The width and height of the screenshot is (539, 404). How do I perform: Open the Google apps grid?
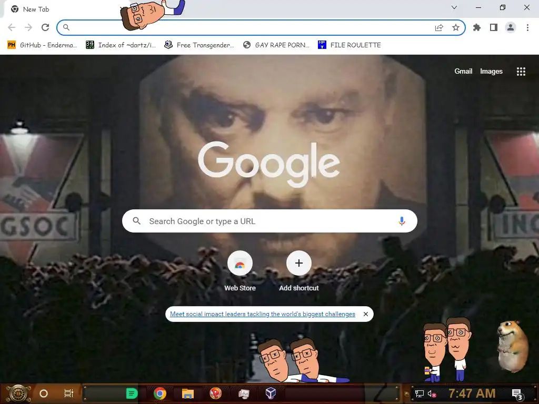(x=521, y=71)
